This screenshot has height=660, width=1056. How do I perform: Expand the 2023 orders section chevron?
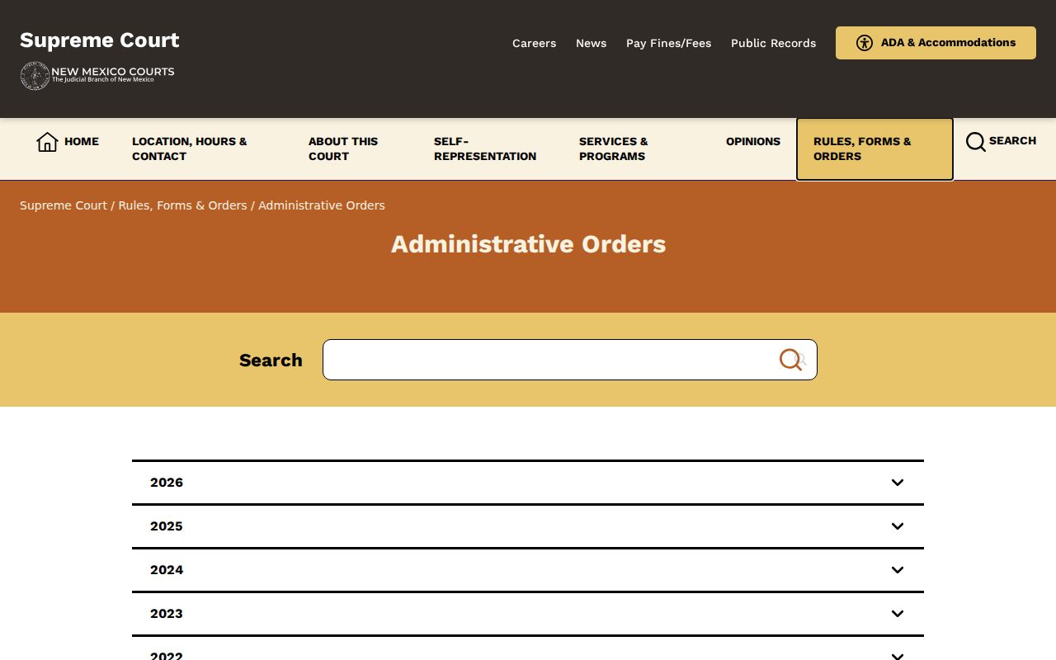[898, 614]
